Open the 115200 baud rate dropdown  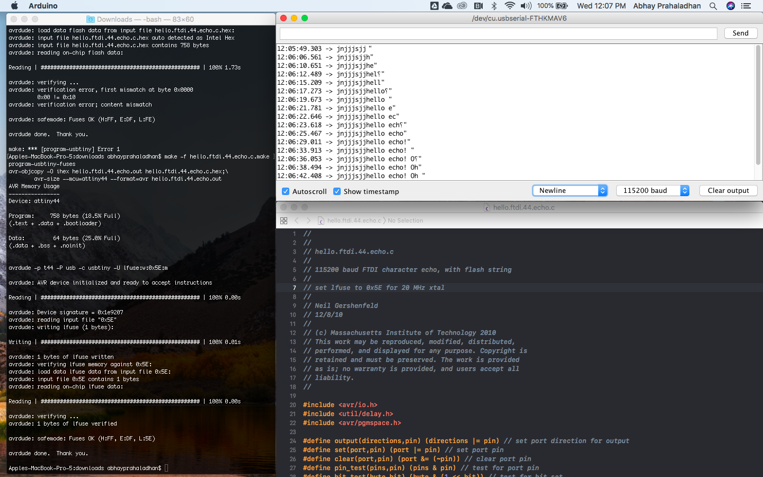click(653, 190)
